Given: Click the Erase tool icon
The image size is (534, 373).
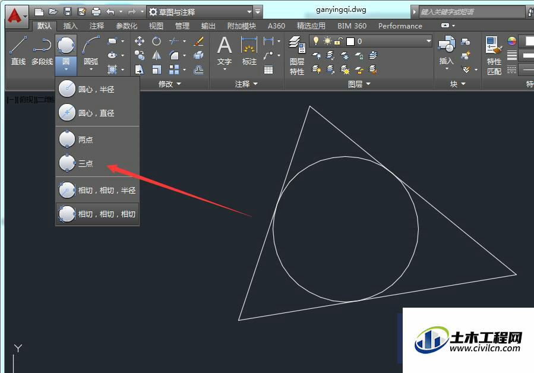Looking at the screenshot, I should (x=198, y=41).
